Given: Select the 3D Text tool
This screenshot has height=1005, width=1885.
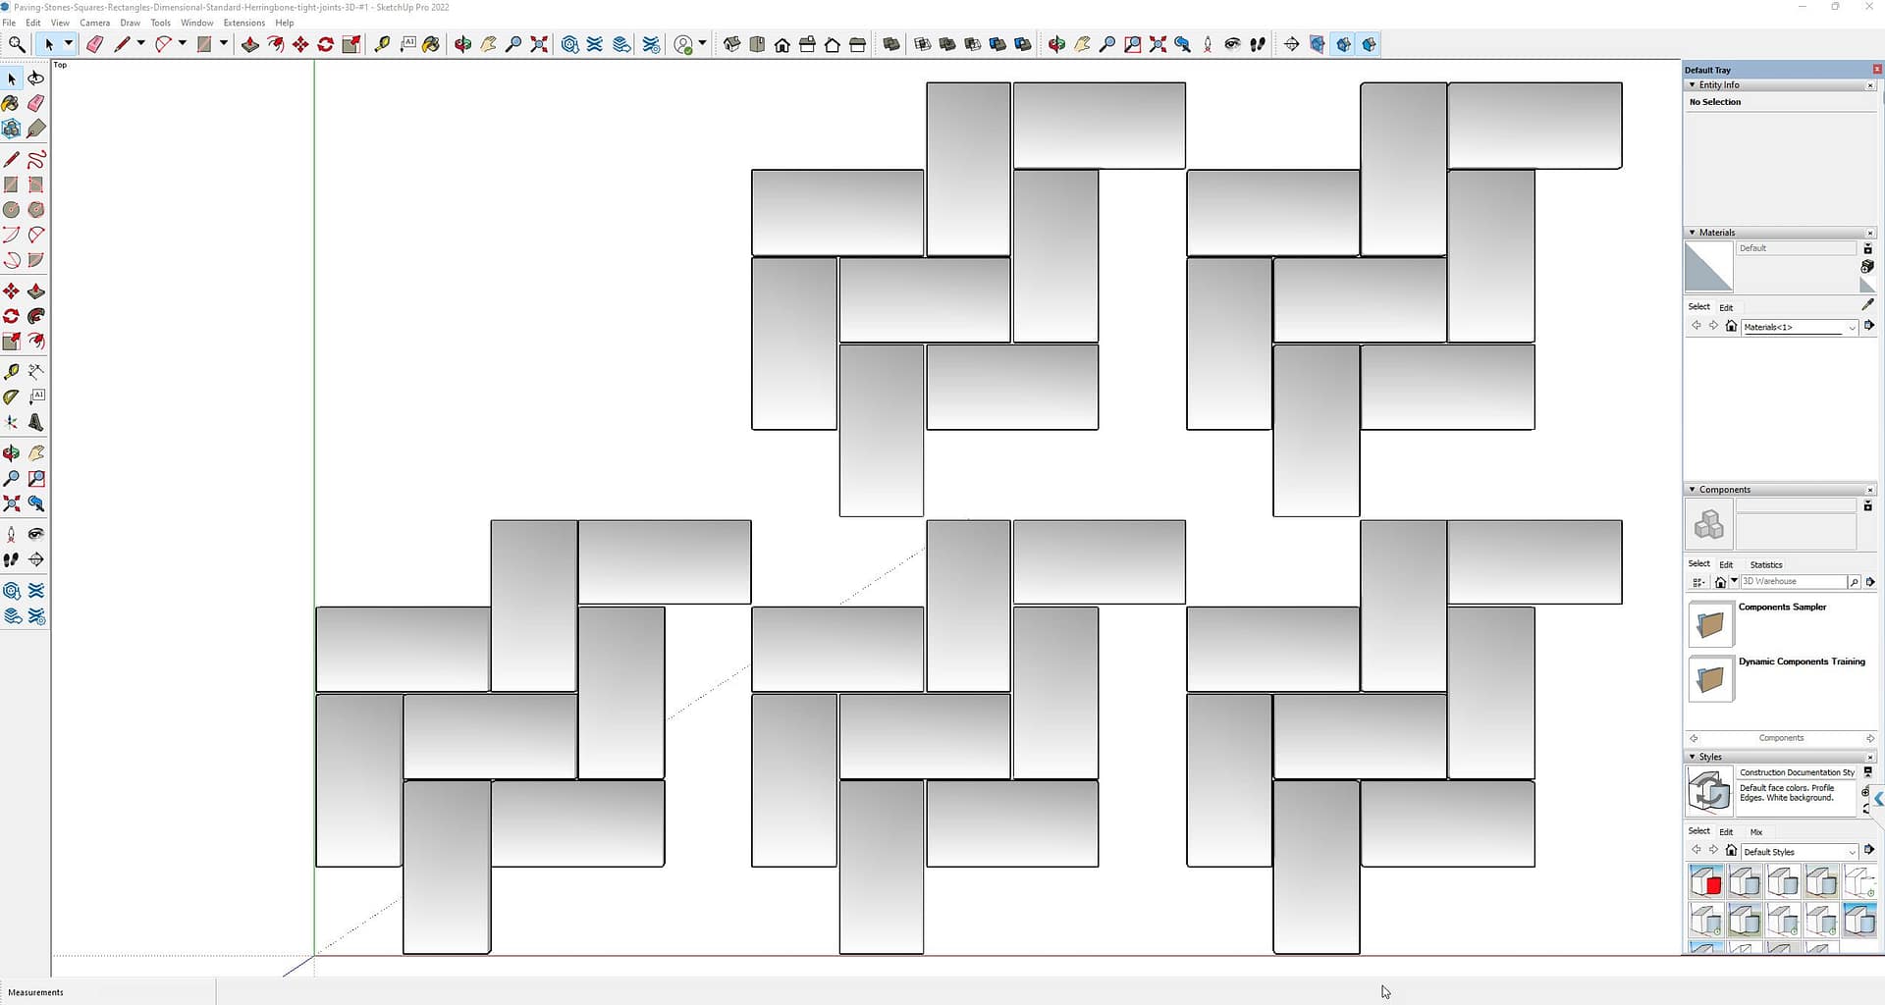Looking at the screenshot, I should tap(36, 422).
